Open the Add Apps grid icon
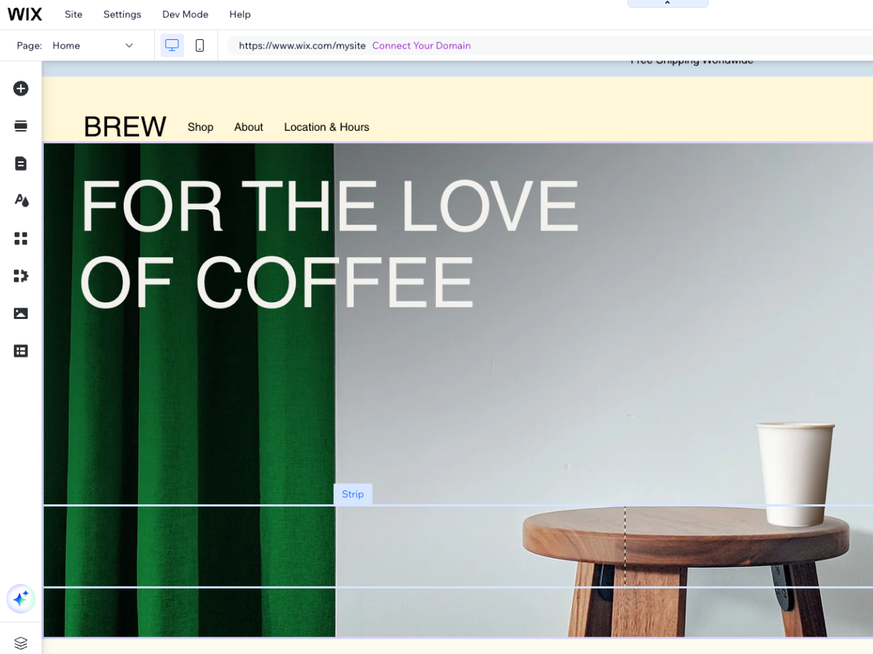 click(x=21, y=238)
